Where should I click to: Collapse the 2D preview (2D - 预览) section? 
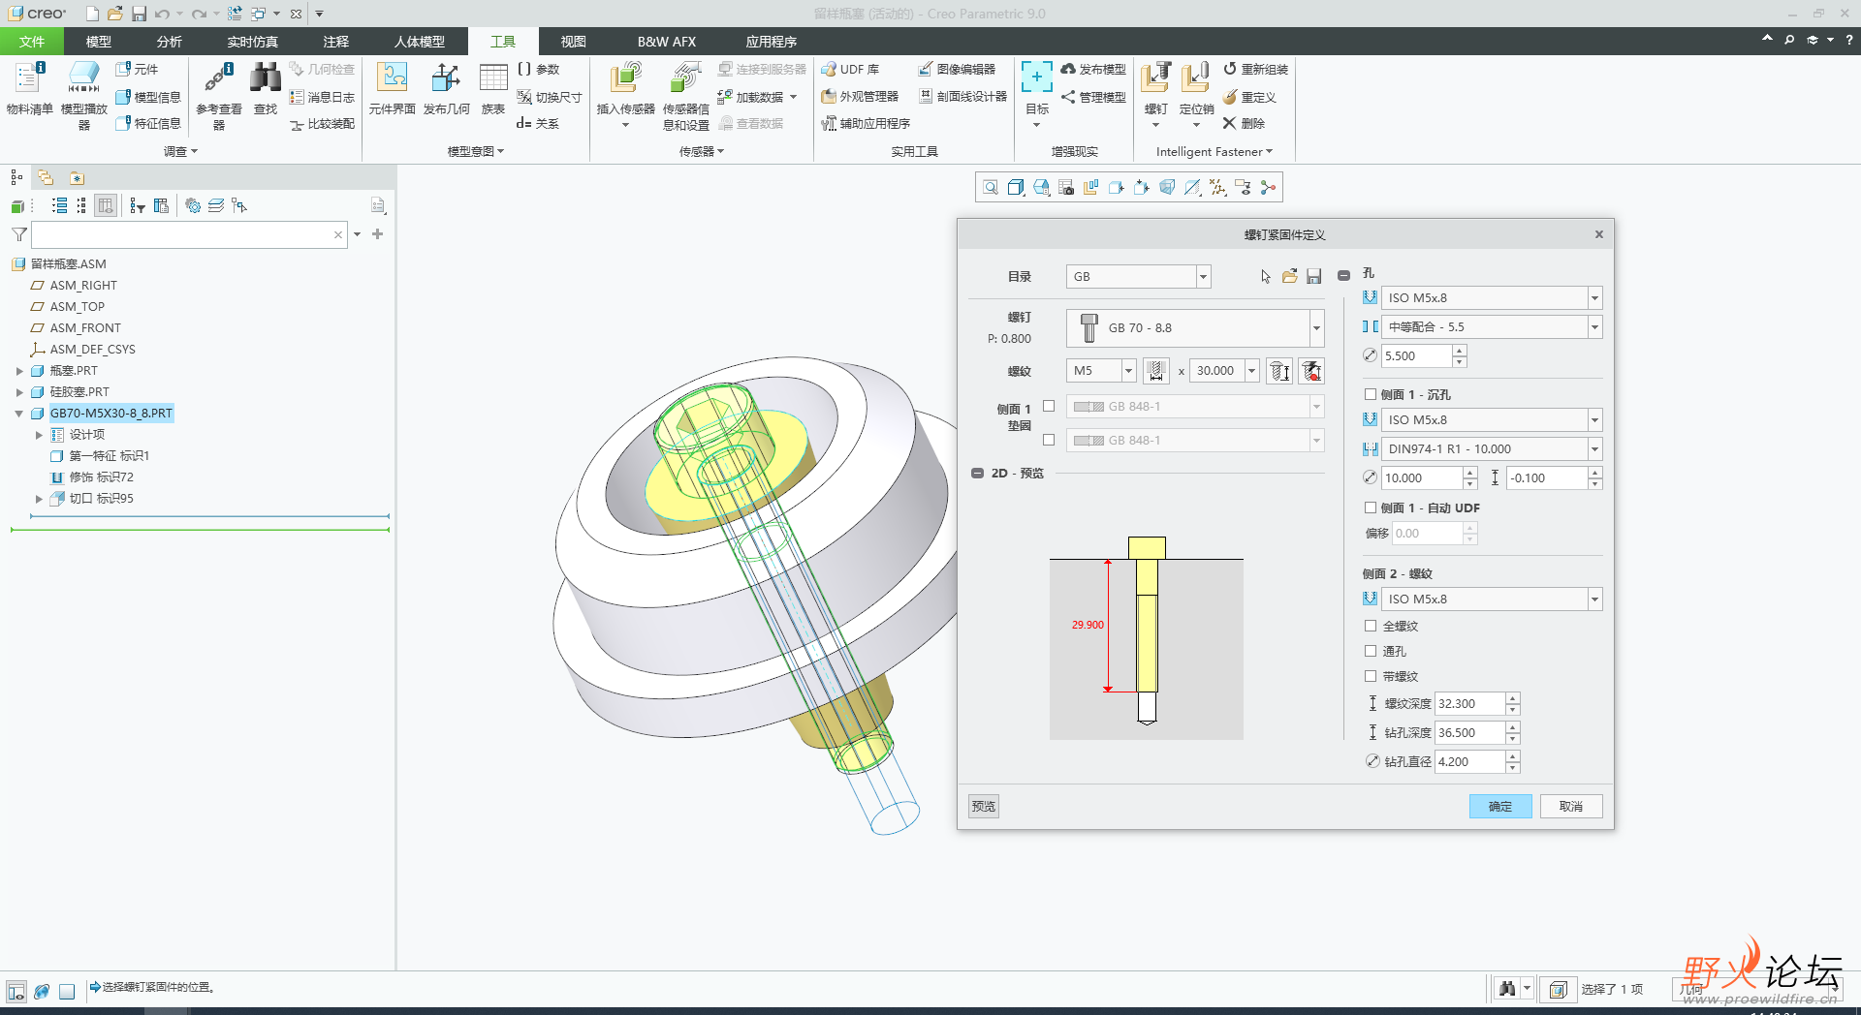(x=977, y=474)
